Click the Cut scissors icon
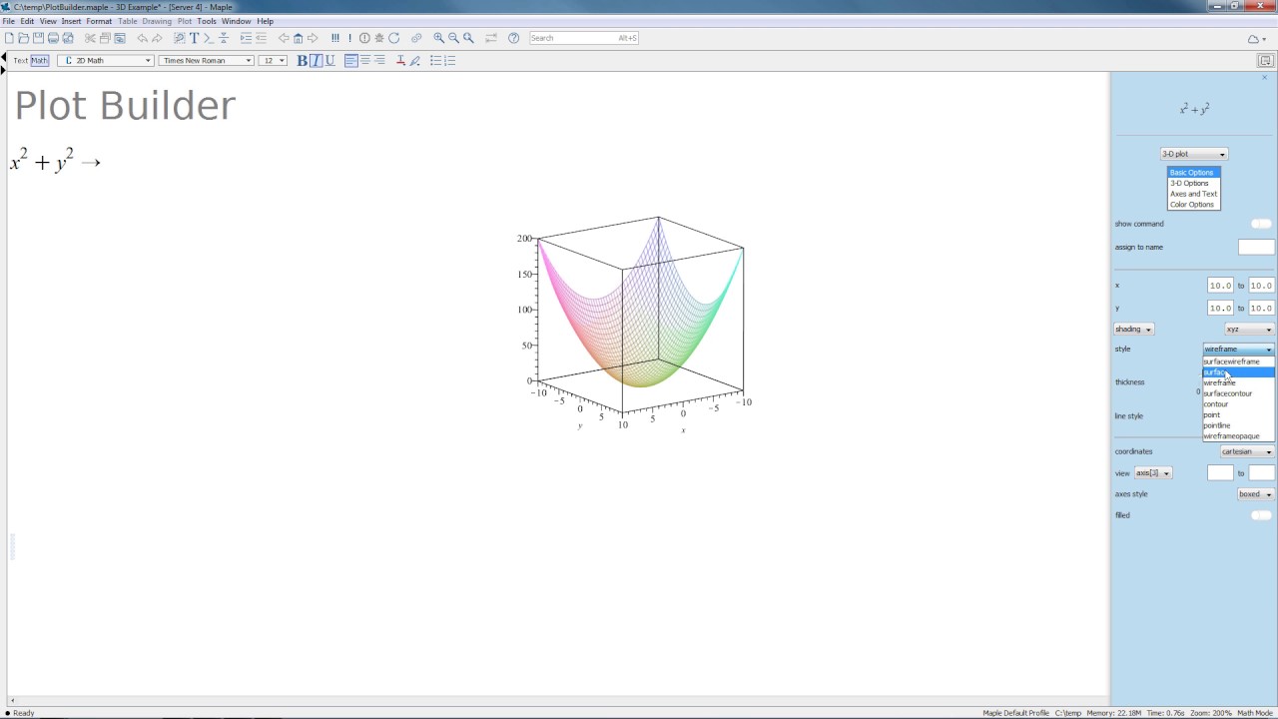Screen dimensions: 1278x719 90,38
